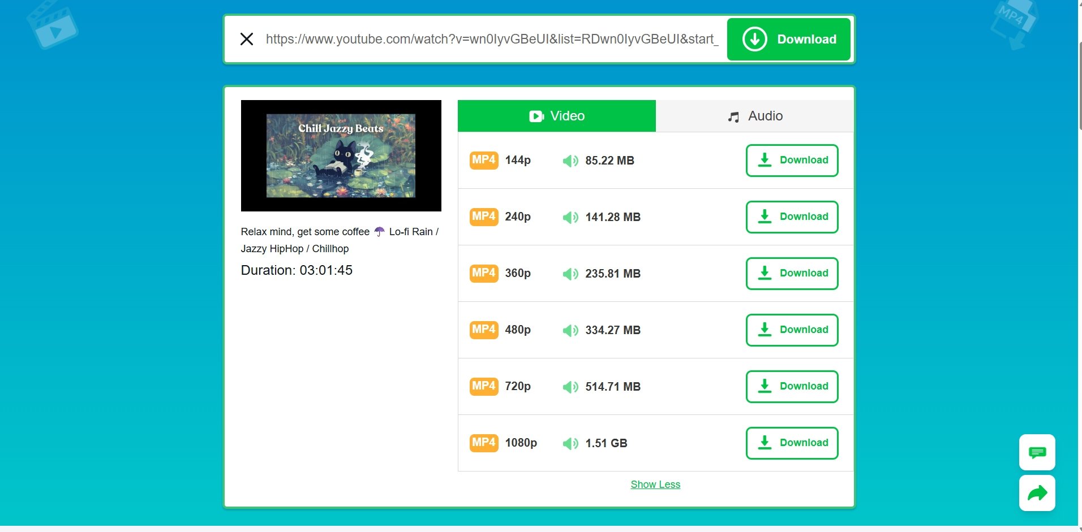Open the chat support icon at bottom right
The width and height of the screenshot is (1082, 532).
(x=1037, y=452)
